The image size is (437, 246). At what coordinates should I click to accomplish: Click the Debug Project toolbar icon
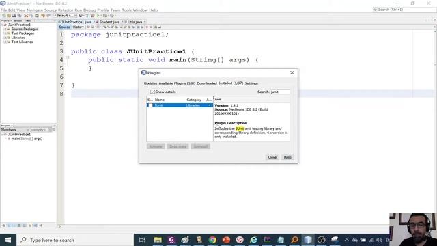104,16
